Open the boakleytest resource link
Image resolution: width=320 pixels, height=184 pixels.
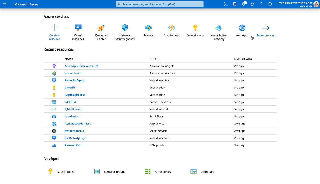[72, 117]
